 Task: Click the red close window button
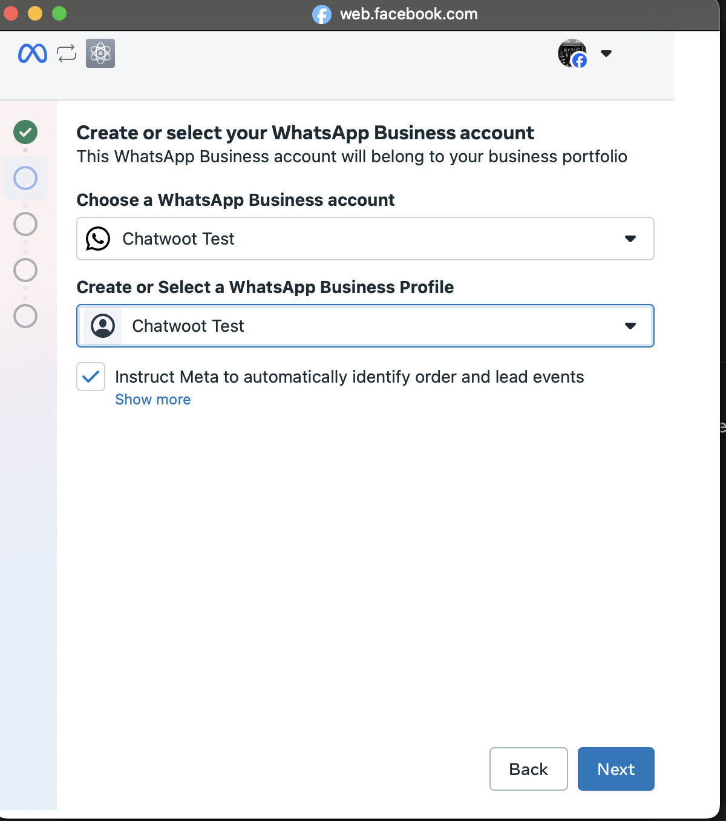click(11, 13)
